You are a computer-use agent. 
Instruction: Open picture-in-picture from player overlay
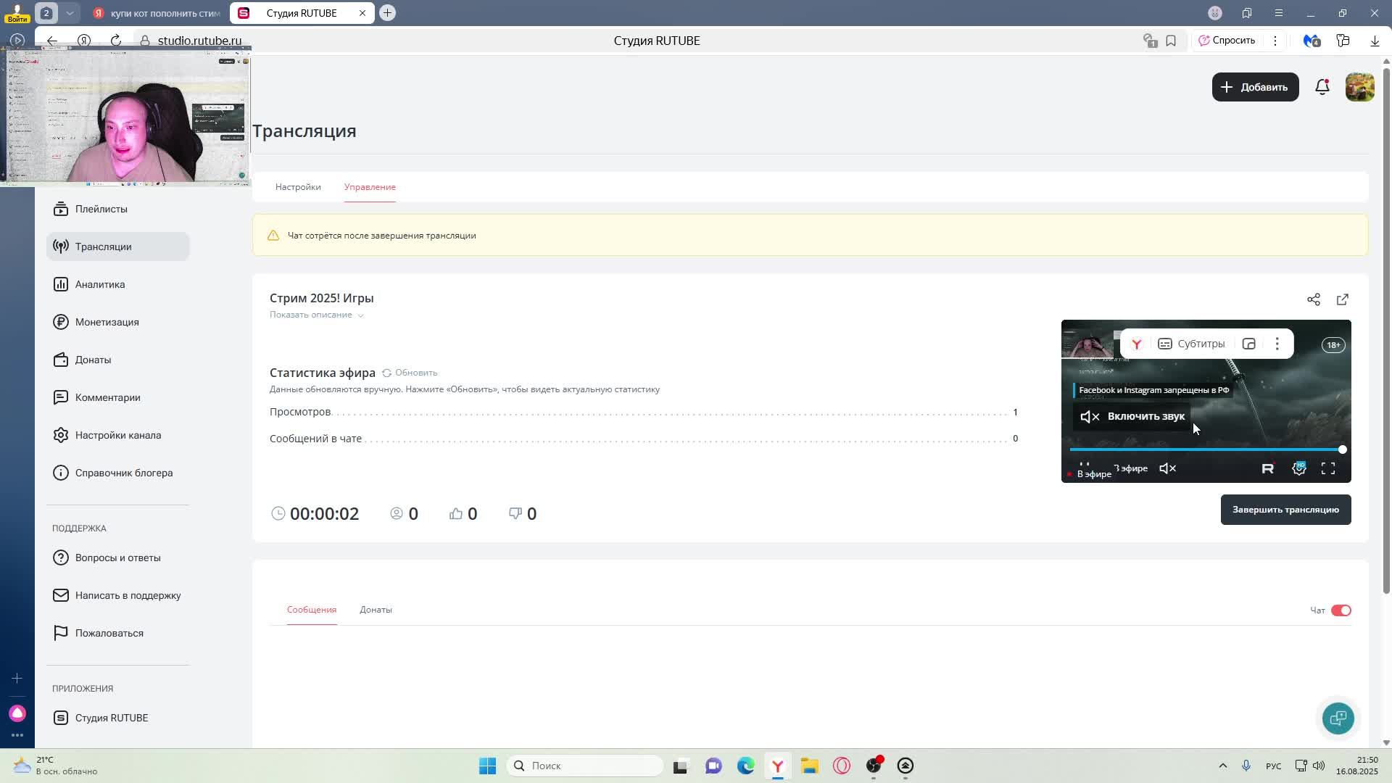coord(1248,344)
